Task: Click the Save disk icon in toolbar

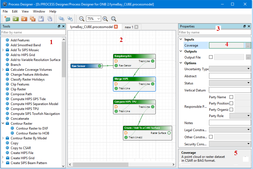Action: 41,19
